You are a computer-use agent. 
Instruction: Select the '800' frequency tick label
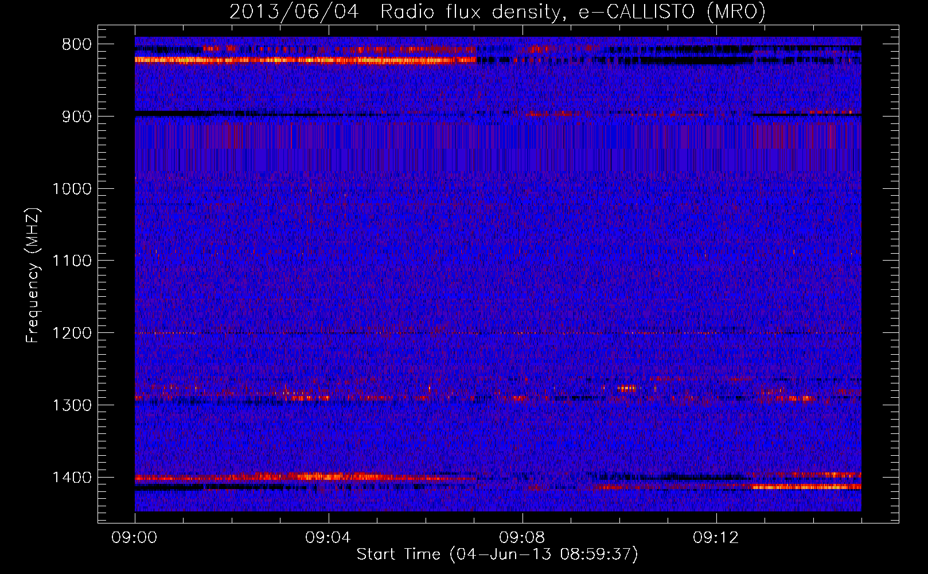(x=77, y=45)
